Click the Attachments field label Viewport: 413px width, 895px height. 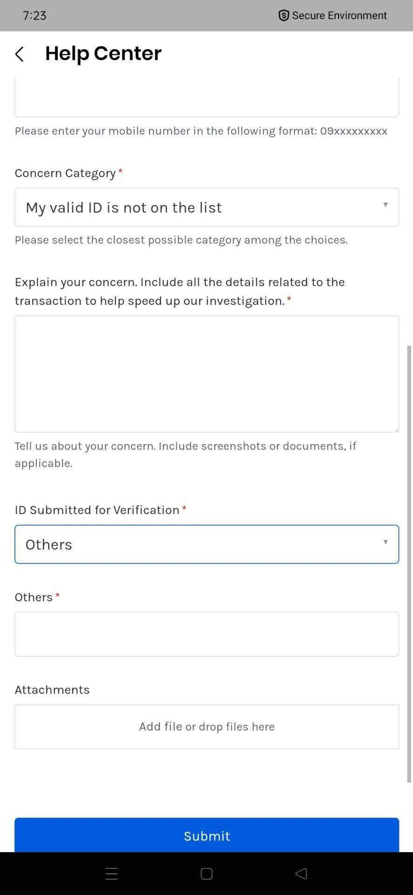point(52,689)
